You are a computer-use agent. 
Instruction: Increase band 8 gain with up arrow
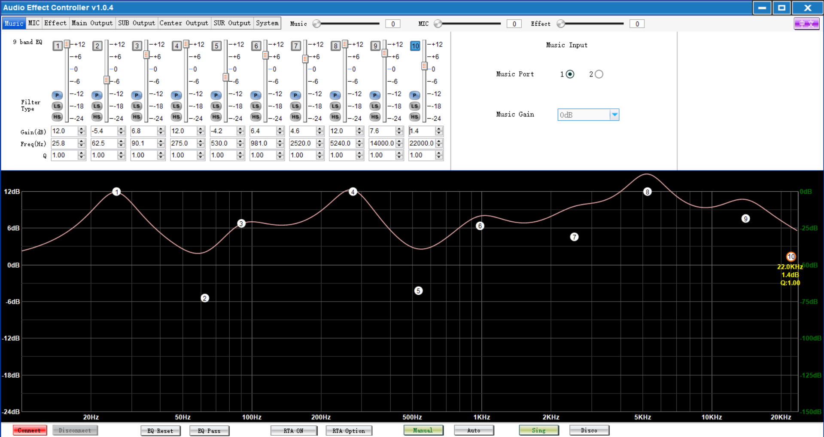click(x=359, y=129)
